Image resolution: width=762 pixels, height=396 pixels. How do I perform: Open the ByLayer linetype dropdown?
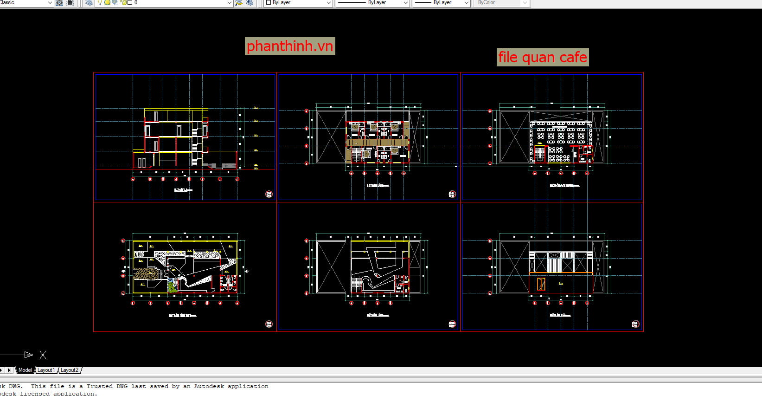click(x=406, y=3)
